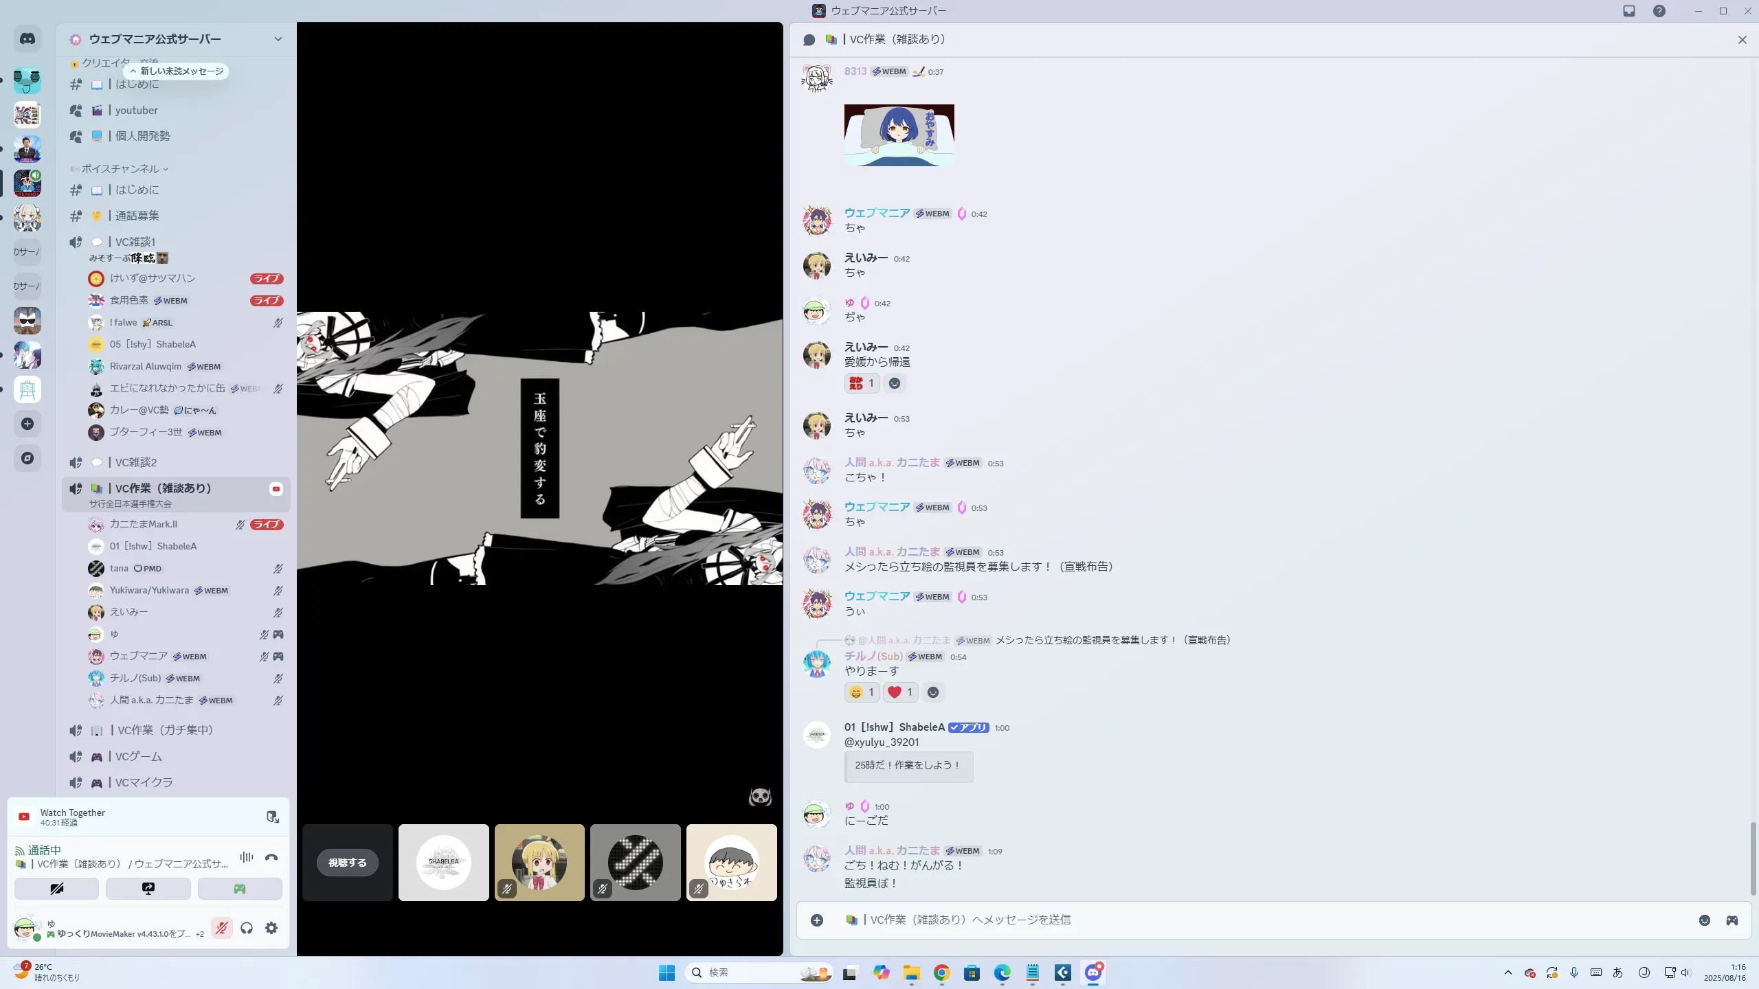Open Discord direct messages home icon
Viewport: 1759px width, 989px height.
(x=27, y=39)
